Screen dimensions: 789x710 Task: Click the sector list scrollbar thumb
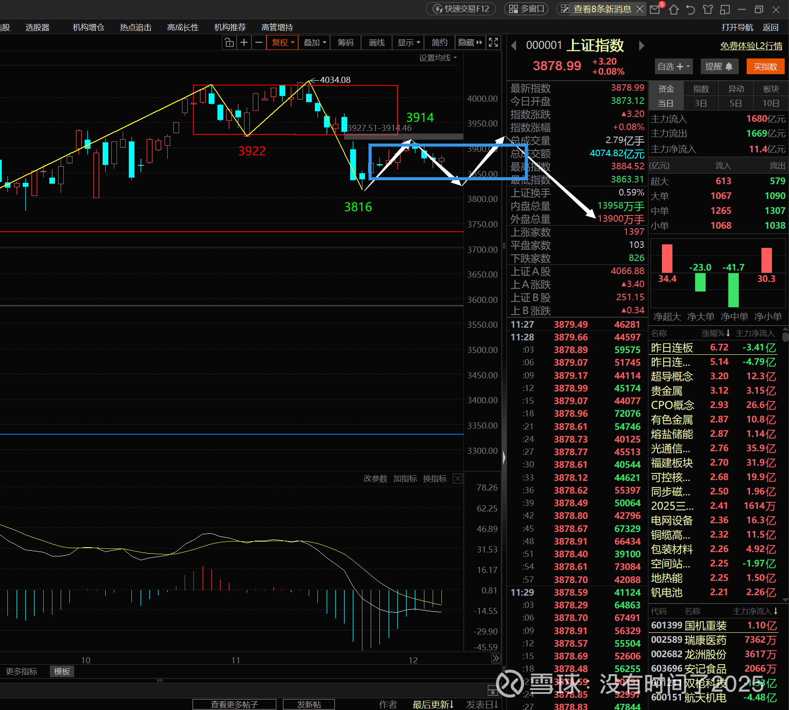click(785, 336)
